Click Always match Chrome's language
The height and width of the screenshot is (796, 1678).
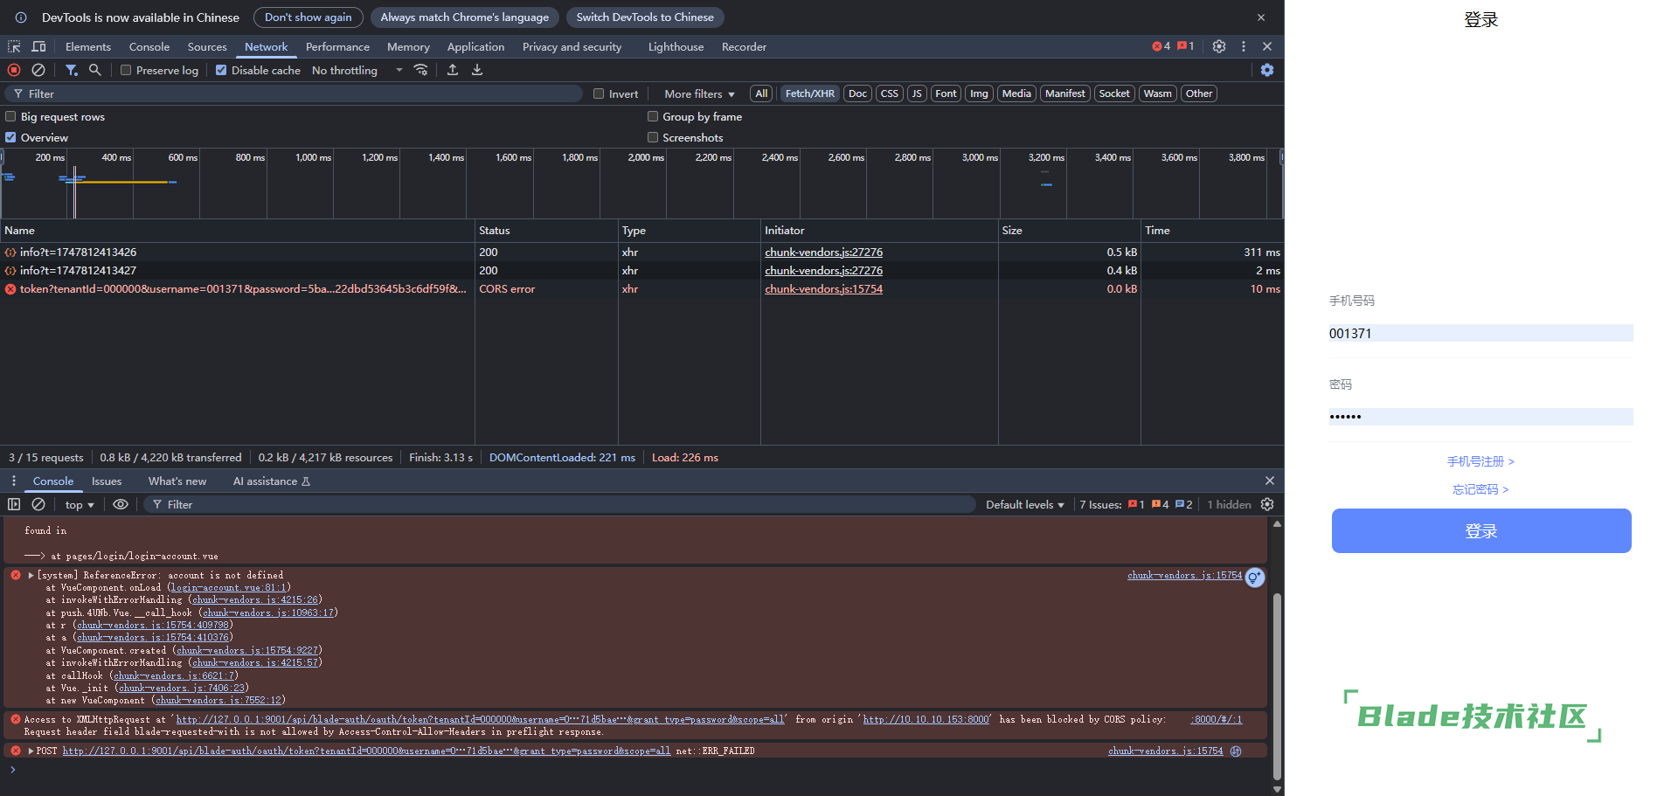tap(464, 17)
